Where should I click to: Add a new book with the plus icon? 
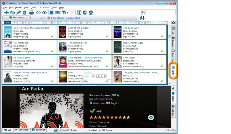6,12
